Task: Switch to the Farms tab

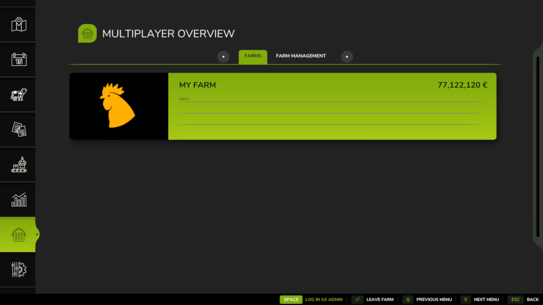Action: 253,56
